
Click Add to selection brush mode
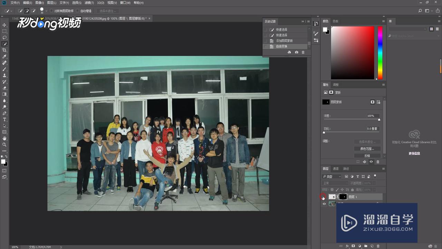pyautogui.click(x=27, y=11)
